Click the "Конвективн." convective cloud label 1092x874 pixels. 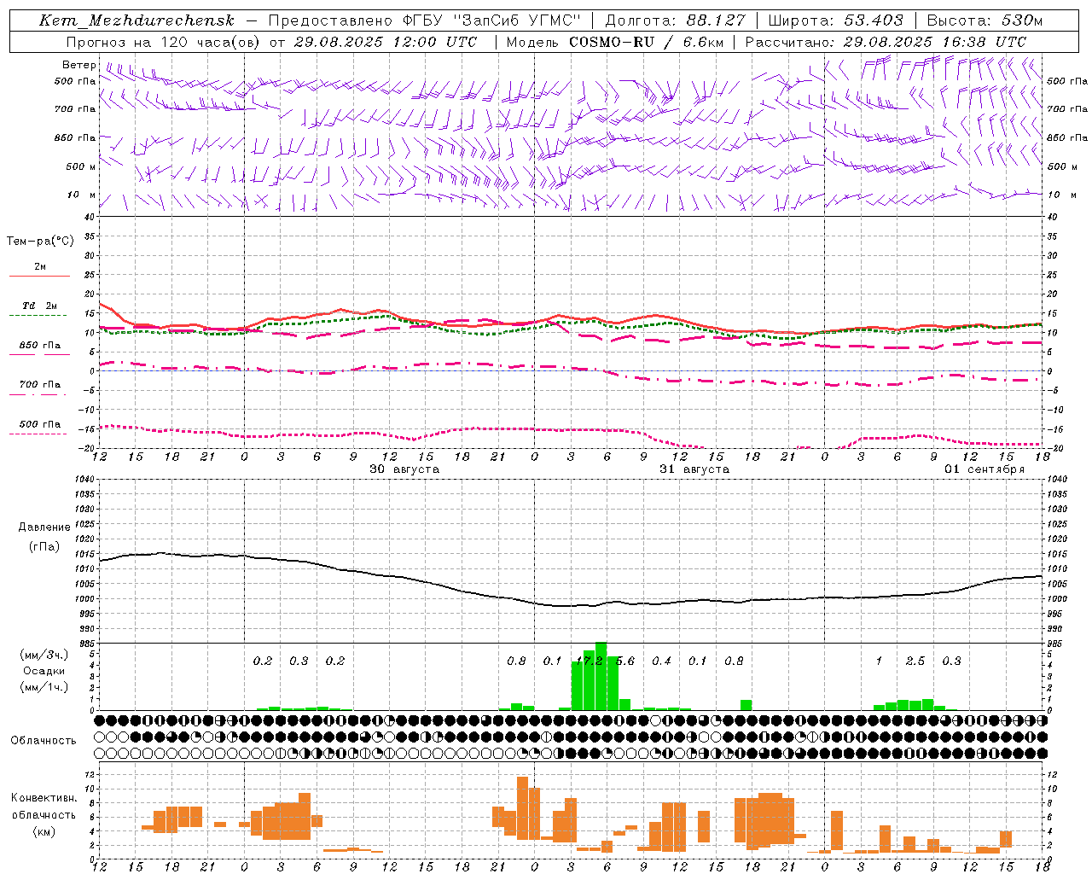44,797
